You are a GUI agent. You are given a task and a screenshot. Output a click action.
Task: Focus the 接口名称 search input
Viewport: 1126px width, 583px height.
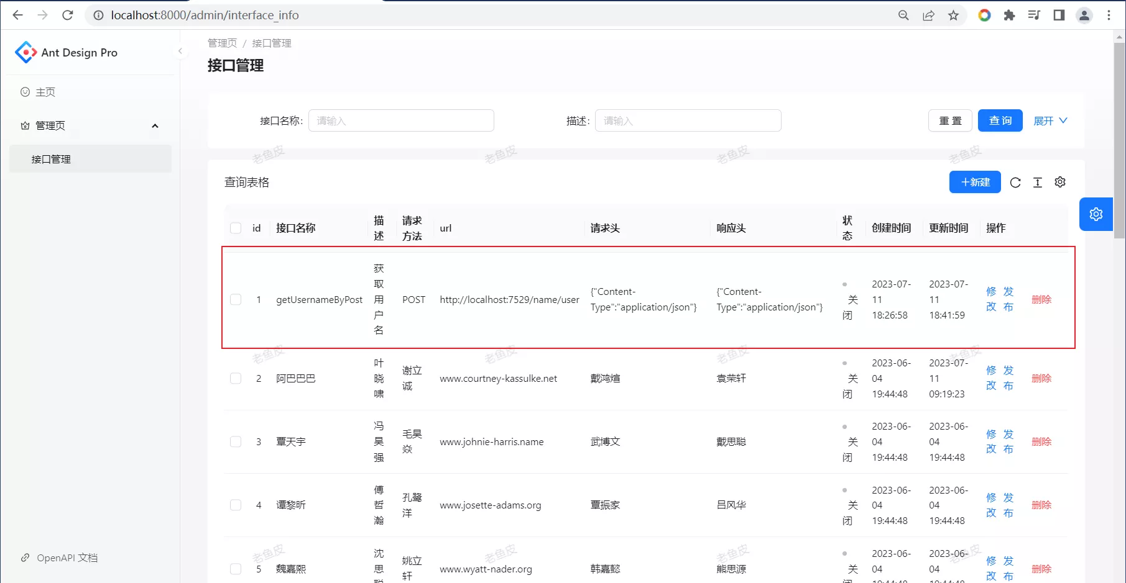401,120
